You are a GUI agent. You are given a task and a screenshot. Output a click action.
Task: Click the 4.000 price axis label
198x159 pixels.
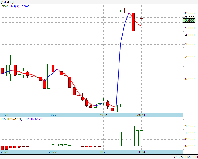190,35
